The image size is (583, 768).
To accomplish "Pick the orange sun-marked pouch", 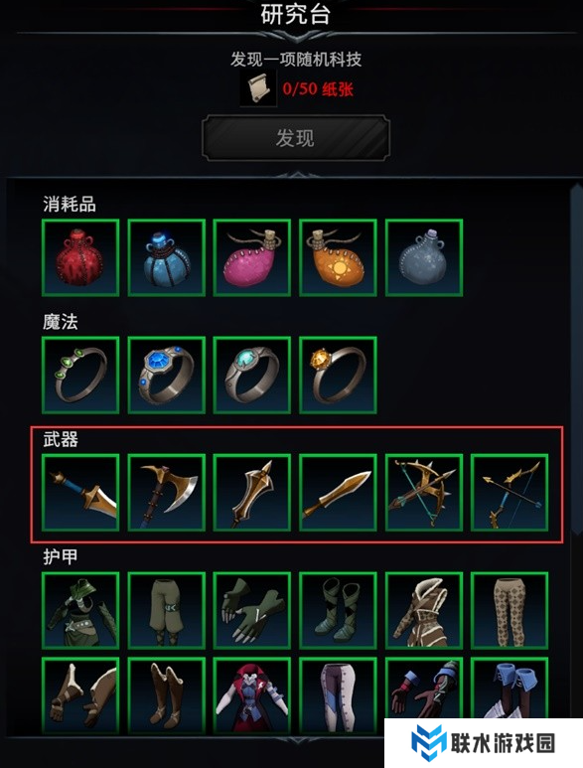I will 338,257.
